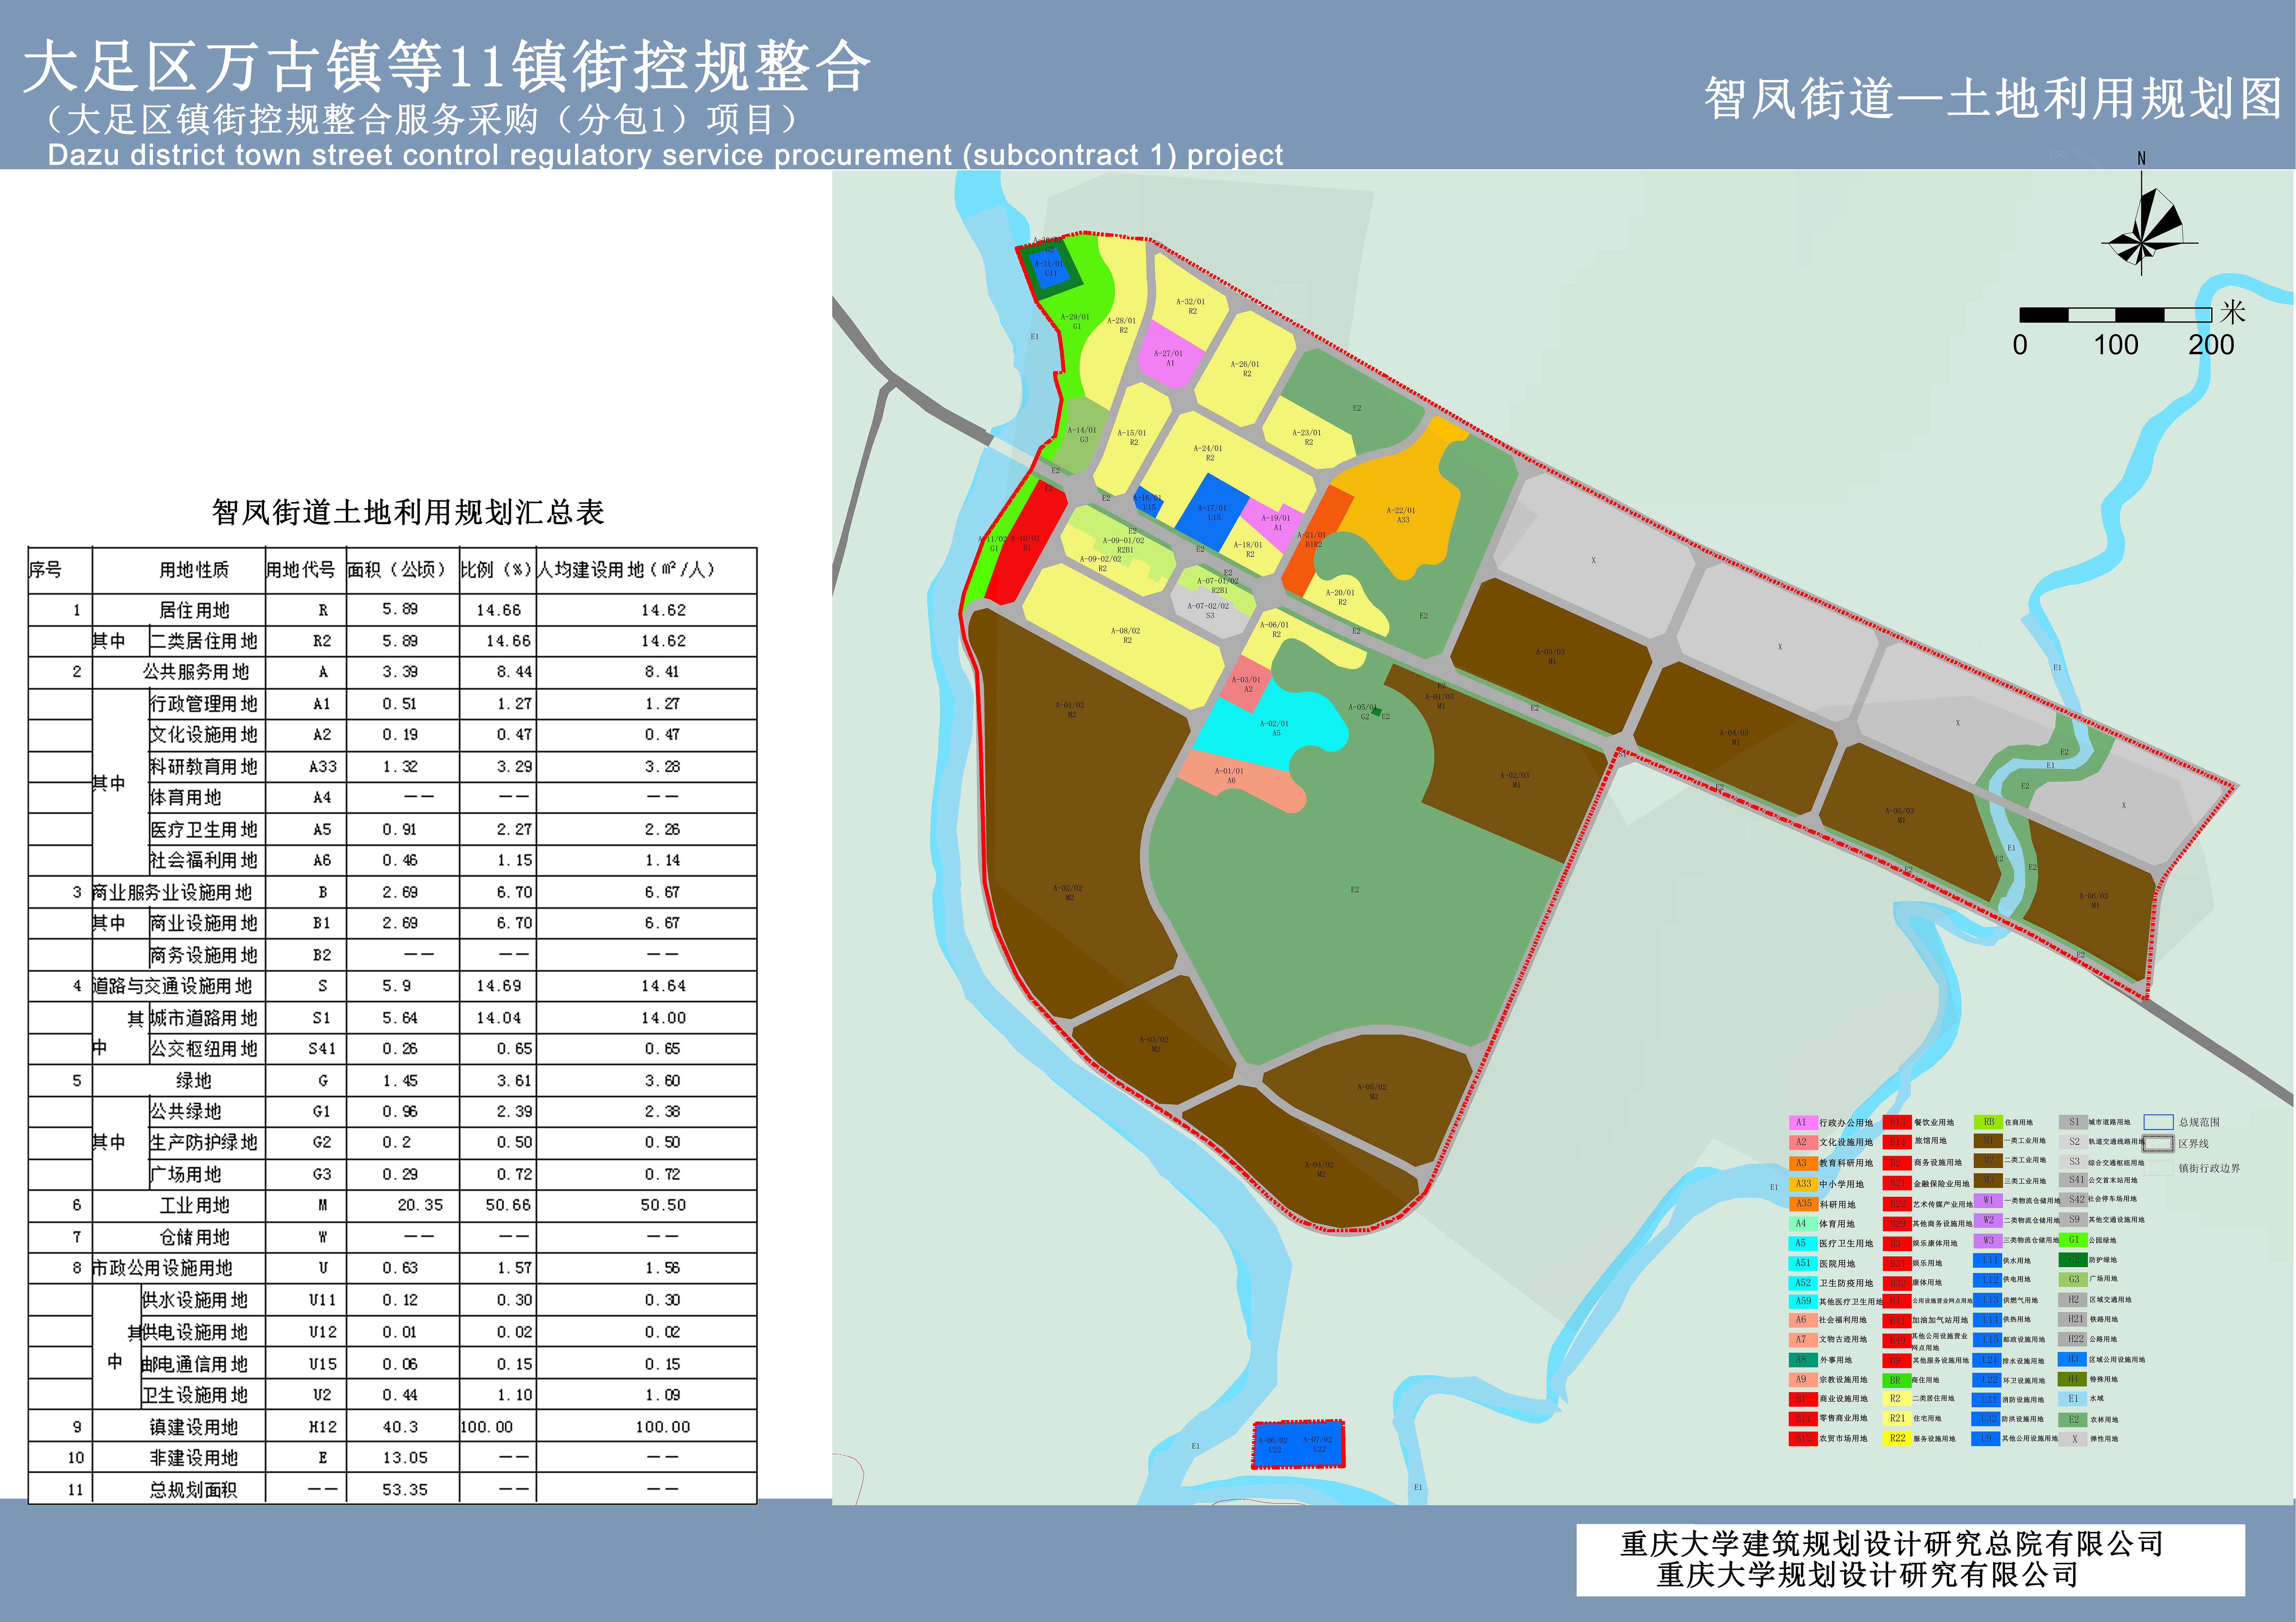Click the table title 智凤街道土地利用规划汇总表

(x=408, y=512)
